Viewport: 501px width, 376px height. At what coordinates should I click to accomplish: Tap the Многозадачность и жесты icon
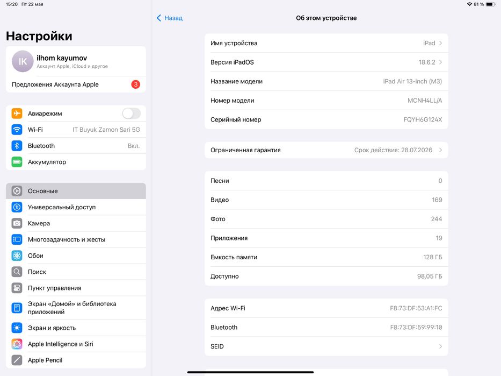pos(17,239)
